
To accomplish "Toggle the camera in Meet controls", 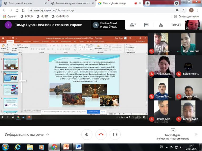I will pyautogui.click(x=115, y=134).
